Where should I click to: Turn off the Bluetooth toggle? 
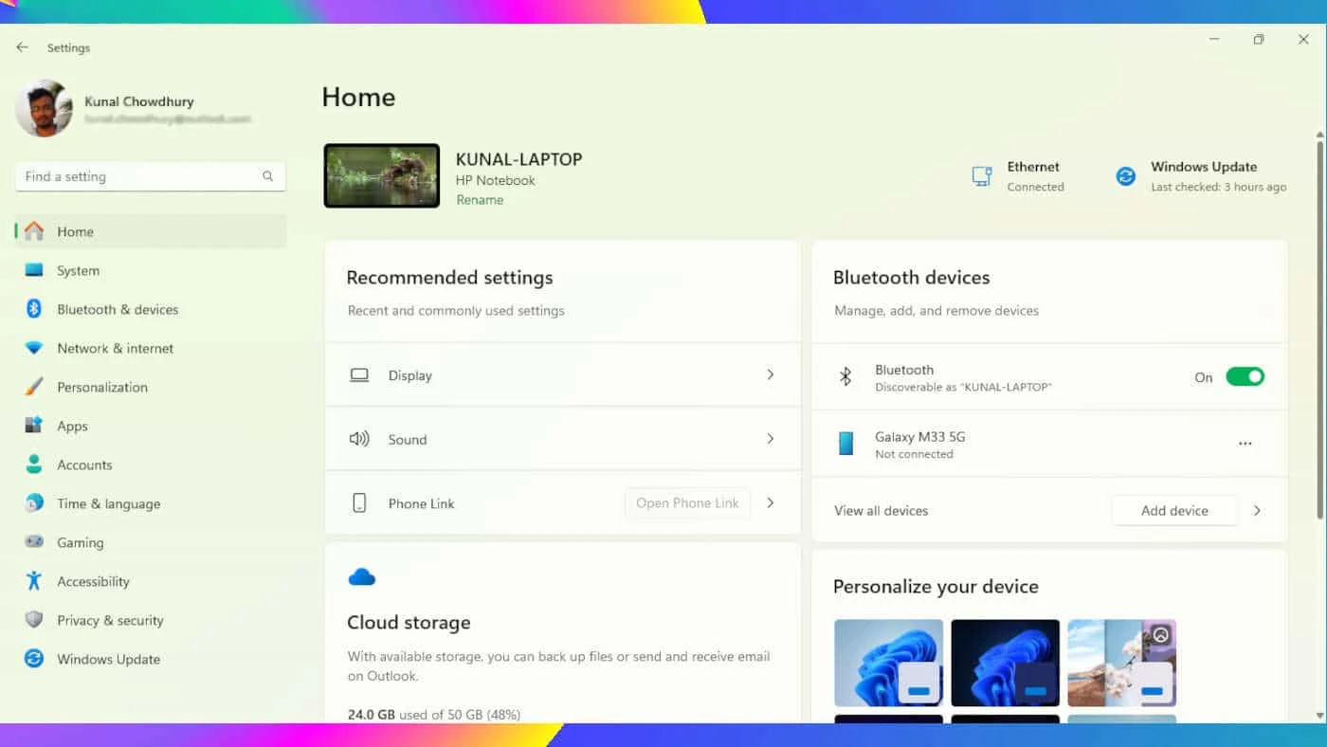(x=1245, y=377)
